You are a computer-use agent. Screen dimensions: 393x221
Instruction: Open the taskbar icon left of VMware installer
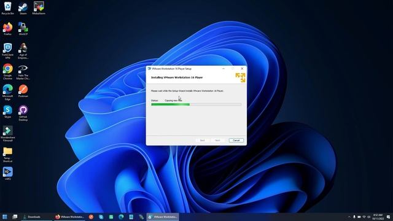[141, 217]
